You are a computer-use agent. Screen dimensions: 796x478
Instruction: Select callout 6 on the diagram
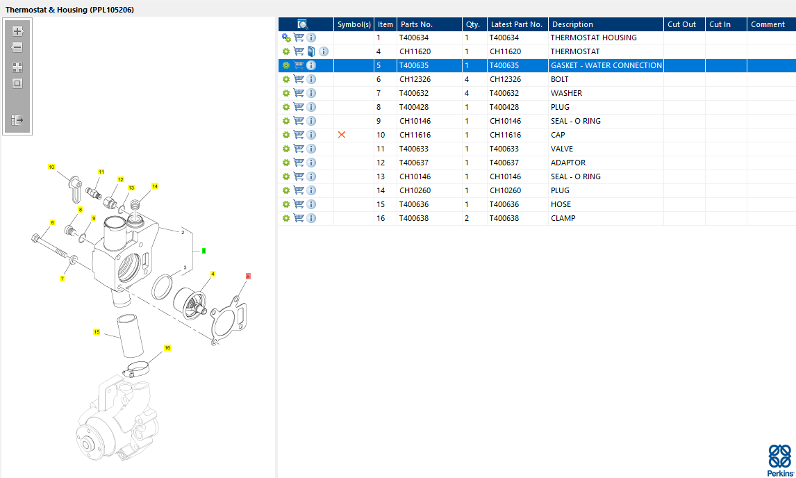(x=52, y=222)
